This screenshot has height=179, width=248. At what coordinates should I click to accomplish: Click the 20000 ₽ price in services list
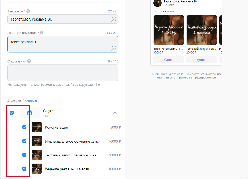point(115,155)
